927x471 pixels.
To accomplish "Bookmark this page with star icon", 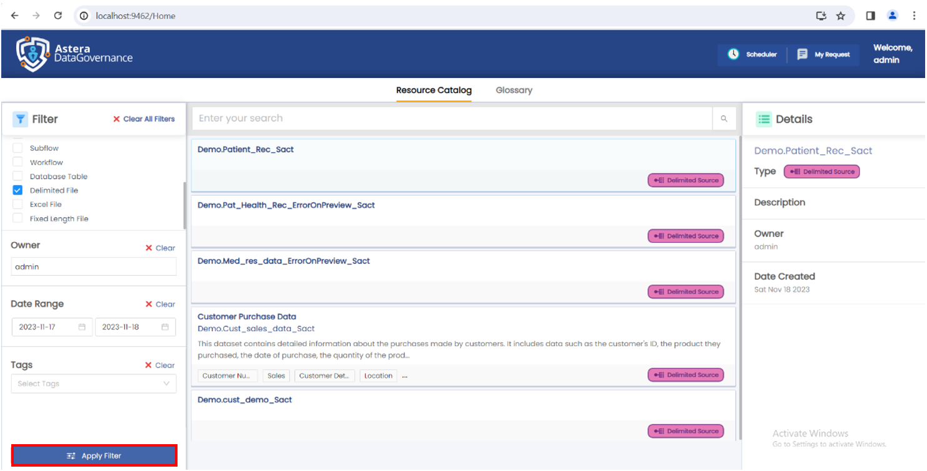I will (x=841, y=16).
